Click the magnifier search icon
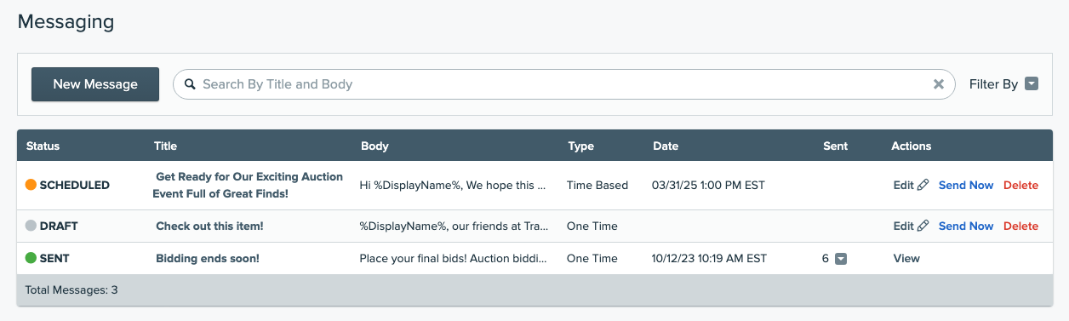This screenshot has width=1069, height=321. click(x=190, y=84)
